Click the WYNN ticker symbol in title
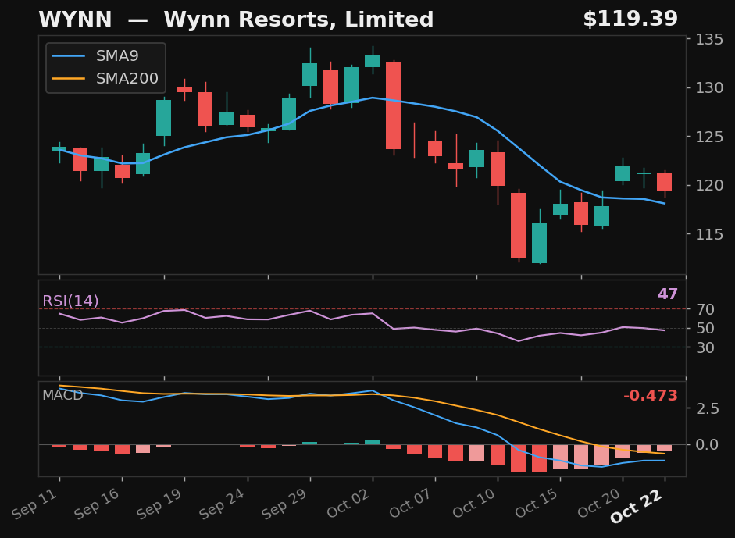 point(75,20)
